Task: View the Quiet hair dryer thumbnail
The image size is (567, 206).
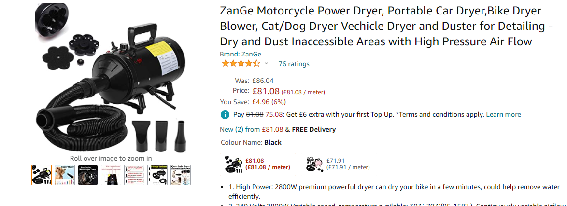Action: click(x=181, y=175)
